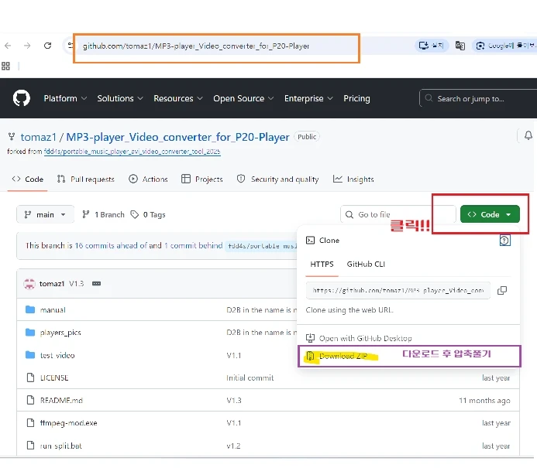The width and height of the screenshot is (537, 468).
Task: Click the Download ZIP link
Action: [343, 356]
